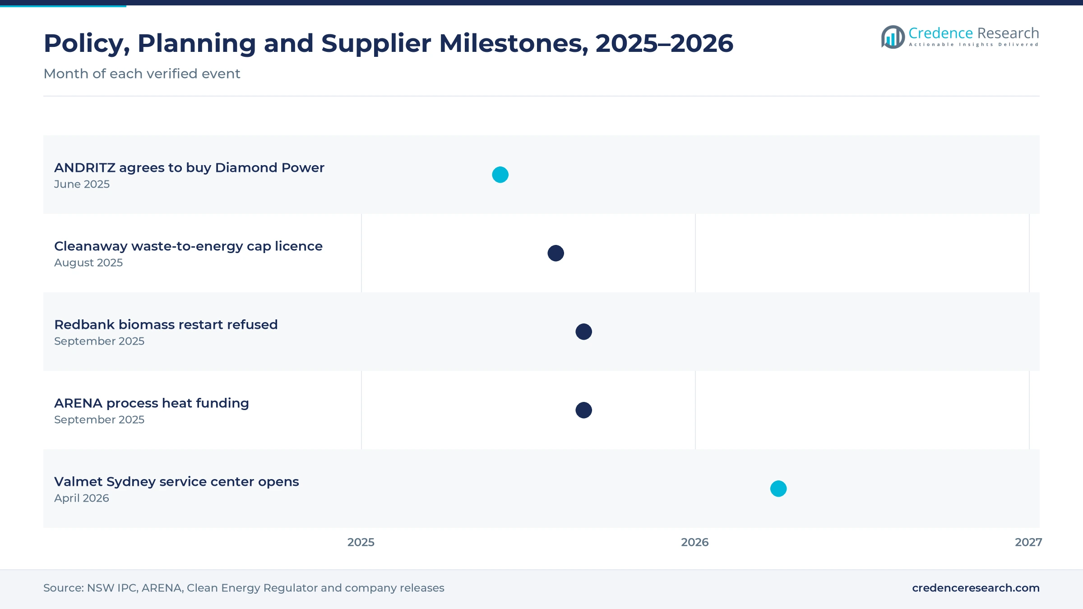Screen dimensions: 1083x609
Task: Click the ARENA process heat funding dot
Action: point(583,410)
